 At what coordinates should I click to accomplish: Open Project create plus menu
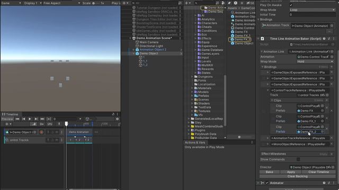click(188, 3)
